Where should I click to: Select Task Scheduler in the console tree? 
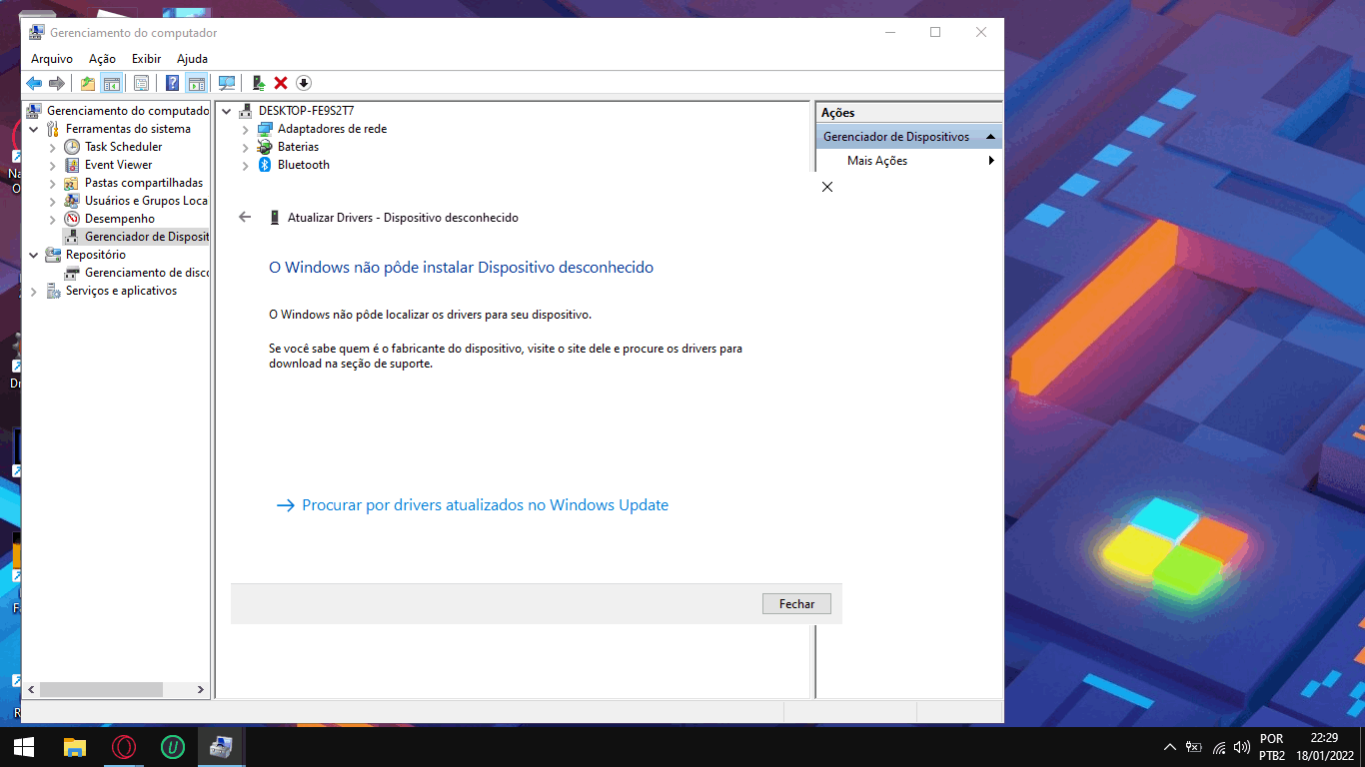point(123,147)
